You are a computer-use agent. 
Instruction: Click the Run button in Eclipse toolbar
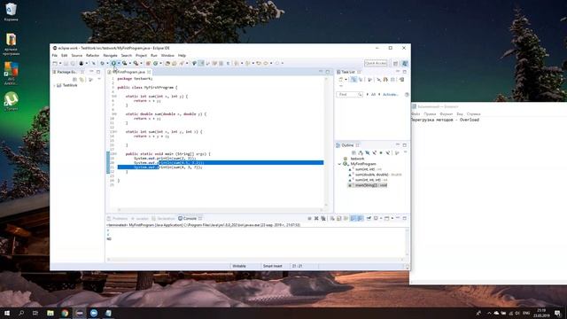pyautogui.click(x=113, y=63)
